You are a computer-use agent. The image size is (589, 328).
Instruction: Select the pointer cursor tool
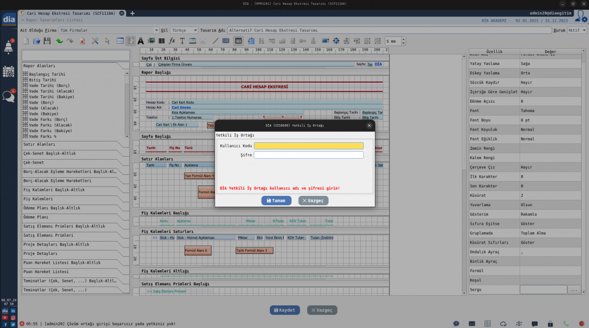point(107,41)
